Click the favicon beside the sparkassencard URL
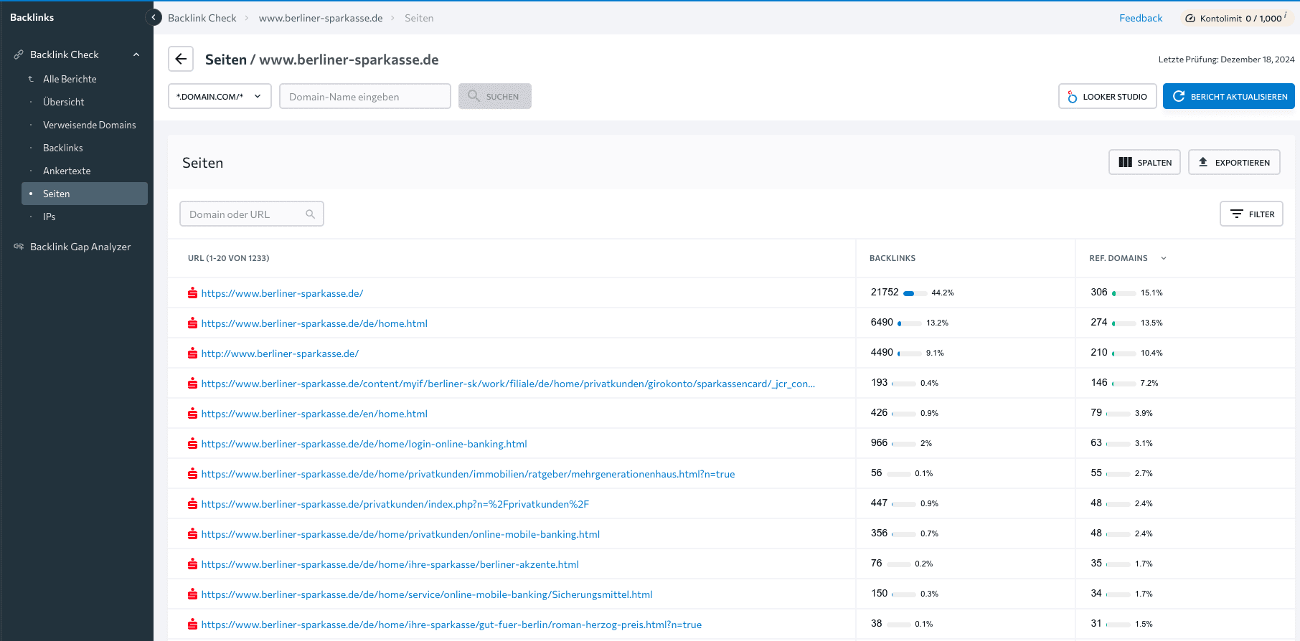Viewport: 1300px width, 641px height. 192,384
